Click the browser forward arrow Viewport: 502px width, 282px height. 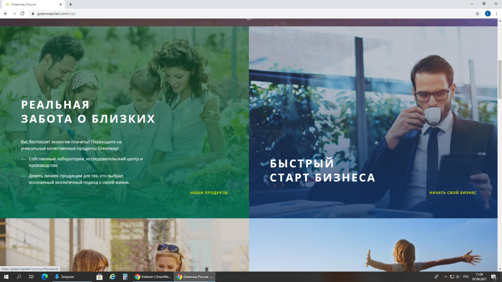(14, 13)
